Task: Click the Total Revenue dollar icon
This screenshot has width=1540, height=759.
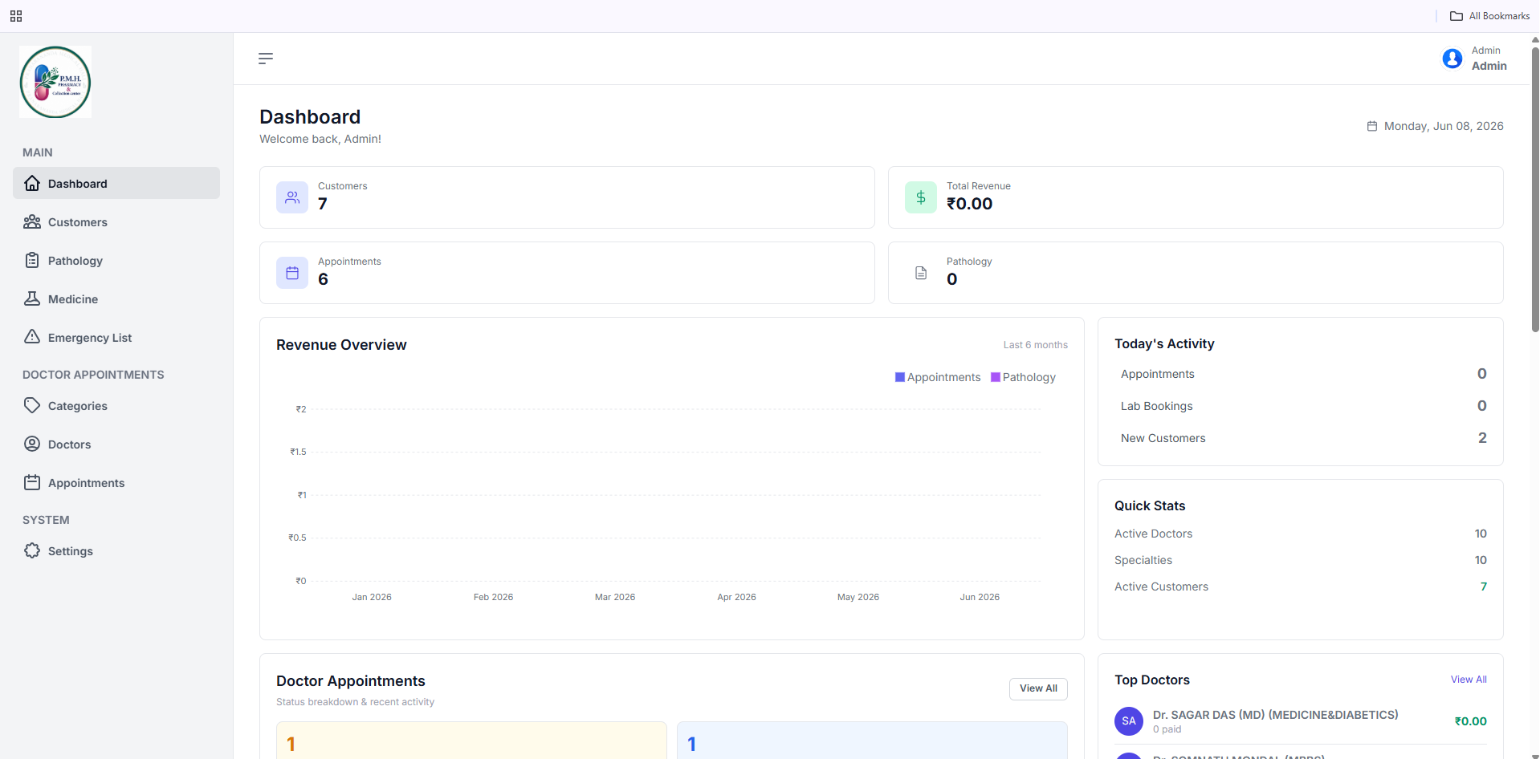Action: 921,197
